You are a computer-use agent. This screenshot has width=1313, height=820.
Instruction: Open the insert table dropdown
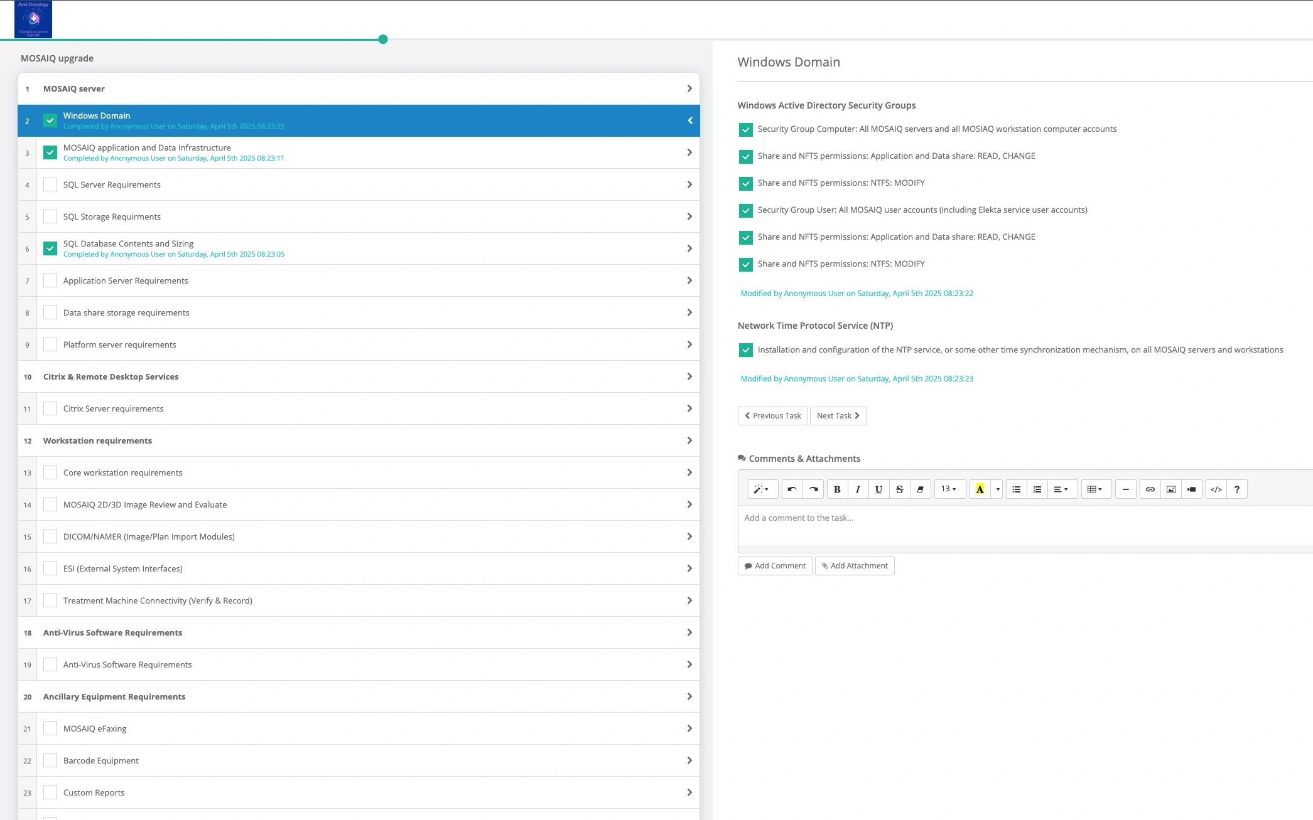pyautogui.click(x=1095, y=489)
